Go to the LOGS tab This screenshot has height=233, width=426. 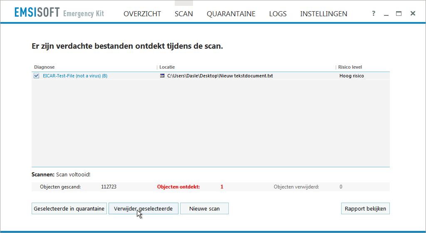tap(277, 14)
